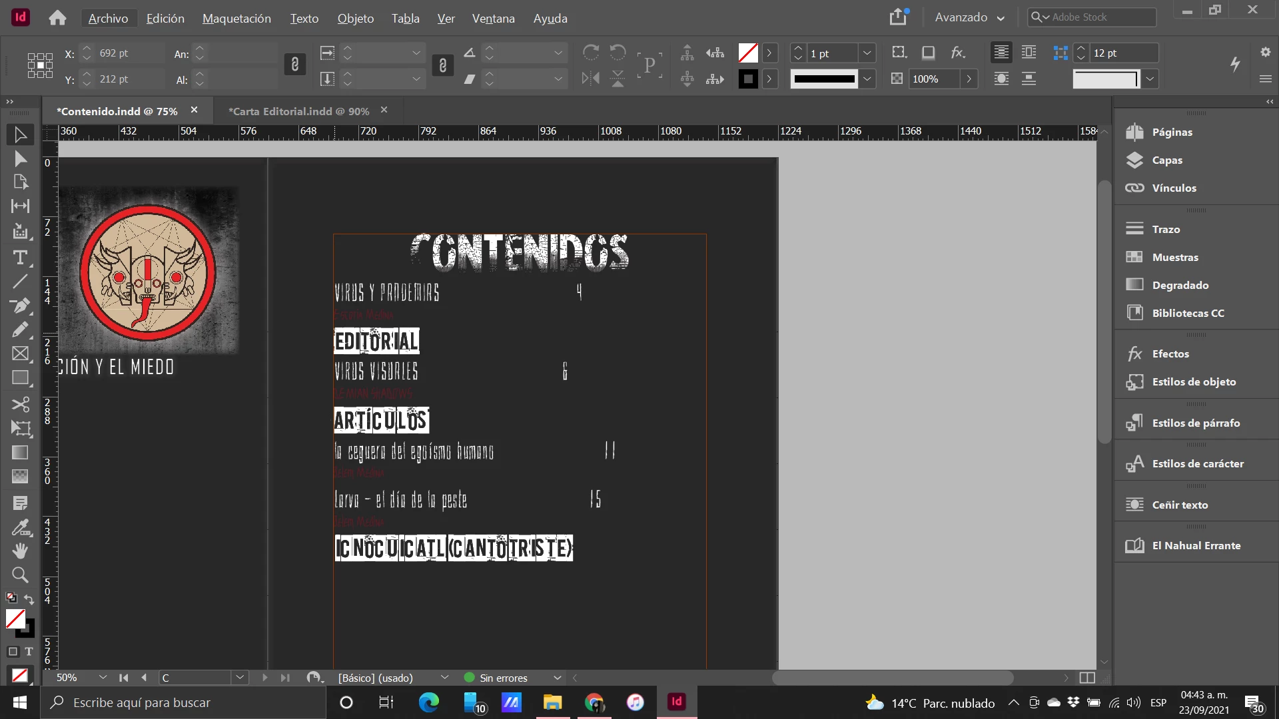Select the Direct Selection tool
1279x719 pixels.
click(x=20, y=158)
